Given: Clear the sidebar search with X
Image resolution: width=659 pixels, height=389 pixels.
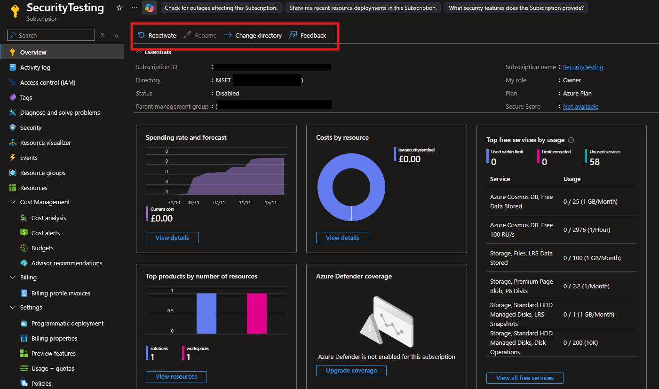Looking at the screenshot, I should click(103, 35).
